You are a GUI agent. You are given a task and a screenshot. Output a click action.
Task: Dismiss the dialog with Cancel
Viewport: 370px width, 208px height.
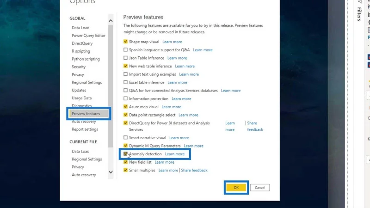tap(260, 188)
